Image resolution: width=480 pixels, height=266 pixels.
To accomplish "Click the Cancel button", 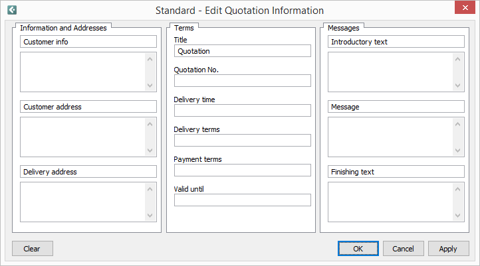I will pyautogui.click(x=403, y=249).
